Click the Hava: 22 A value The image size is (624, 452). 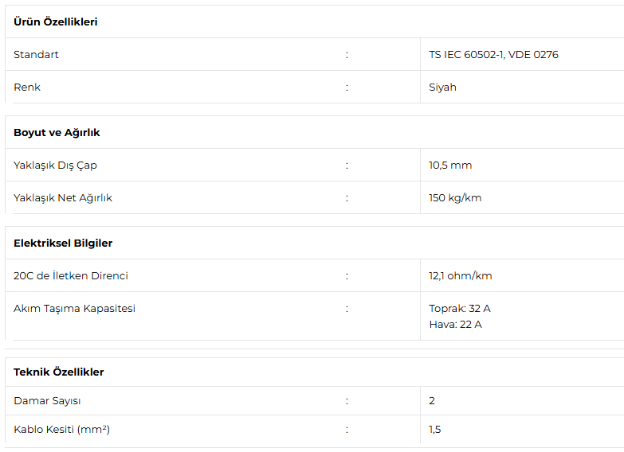click(x=455, y=325)
